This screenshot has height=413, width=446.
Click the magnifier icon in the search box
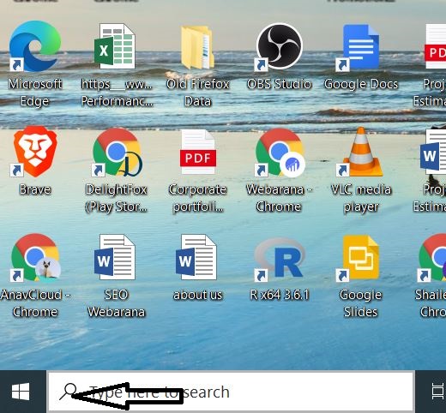click(68, 392)
